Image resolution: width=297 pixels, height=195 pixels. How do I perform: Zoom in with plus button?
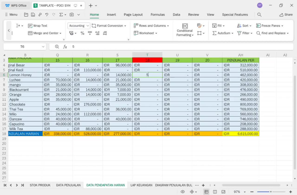click(x=290, y=192)
